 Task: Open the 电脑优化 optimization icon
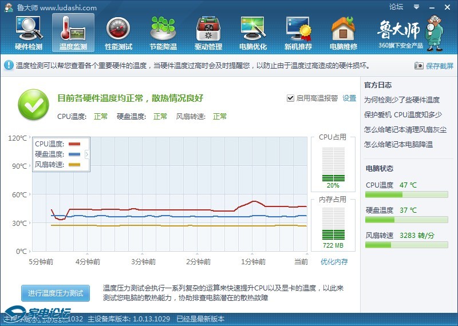coord(253,33)
